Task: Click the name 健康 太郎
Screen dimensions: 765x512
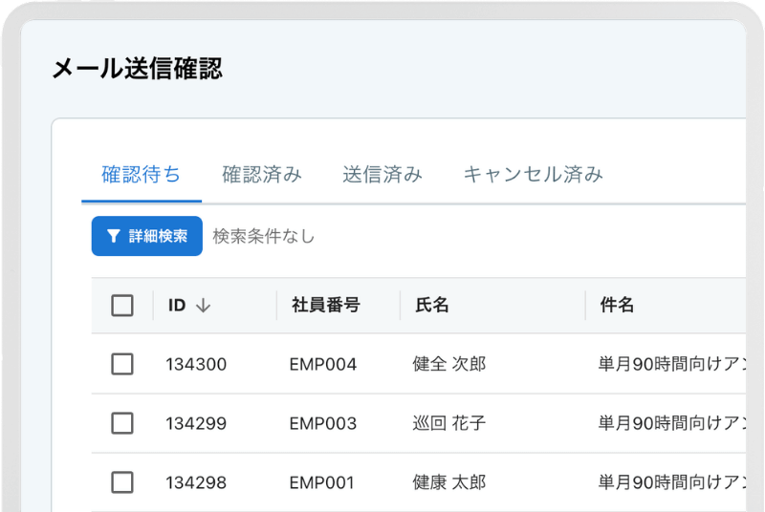Action: [449, 482]
